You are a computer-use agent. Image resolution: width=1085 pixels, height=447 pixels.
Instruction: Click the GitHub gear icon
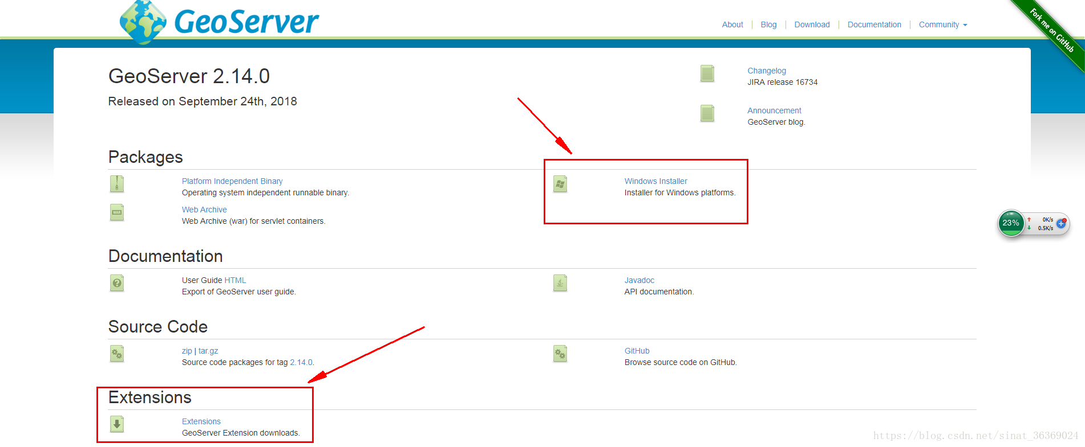560,354
